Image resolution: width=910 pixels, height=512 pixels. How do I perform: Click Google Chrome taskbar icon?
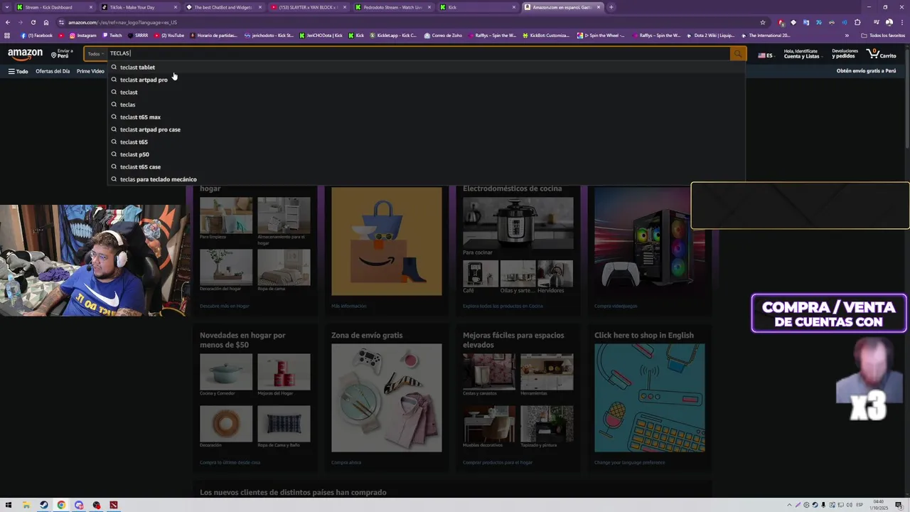[x=61, y=505]
